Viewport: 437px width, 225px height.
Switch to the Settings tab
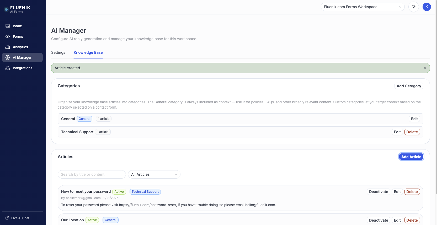tap(58, 52)
